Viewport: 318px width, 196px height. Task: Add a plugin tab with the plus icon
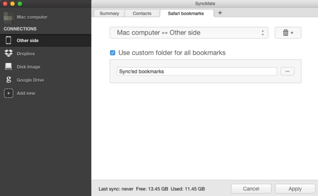(220, 13)
